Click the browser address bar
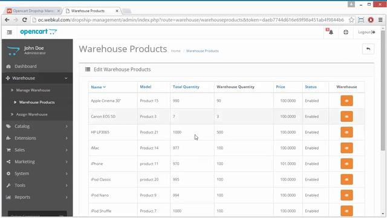Viewport: 387px width, 218px height. pos(190,20)
